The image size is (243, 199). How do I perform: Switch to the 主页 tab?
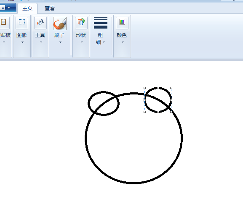coord(27,8)
